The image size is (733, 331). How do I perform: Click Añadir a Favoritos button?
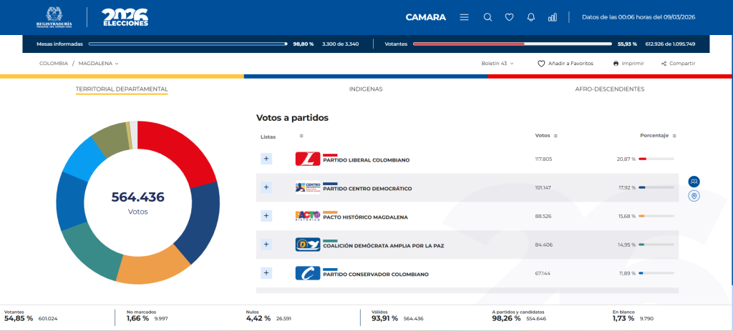565,64
